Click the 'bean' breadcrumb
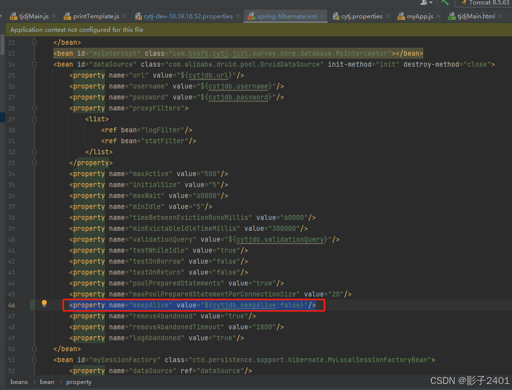The height and width of the screenshot is (390, 512). point(47,382)
